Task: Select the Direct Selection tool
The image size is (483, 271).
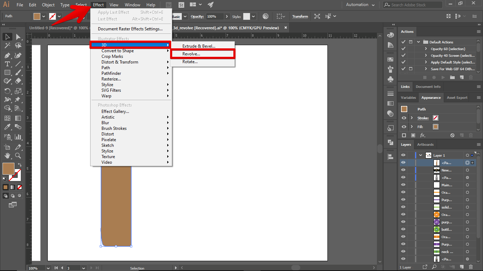Action: click(x=18, y=37)
